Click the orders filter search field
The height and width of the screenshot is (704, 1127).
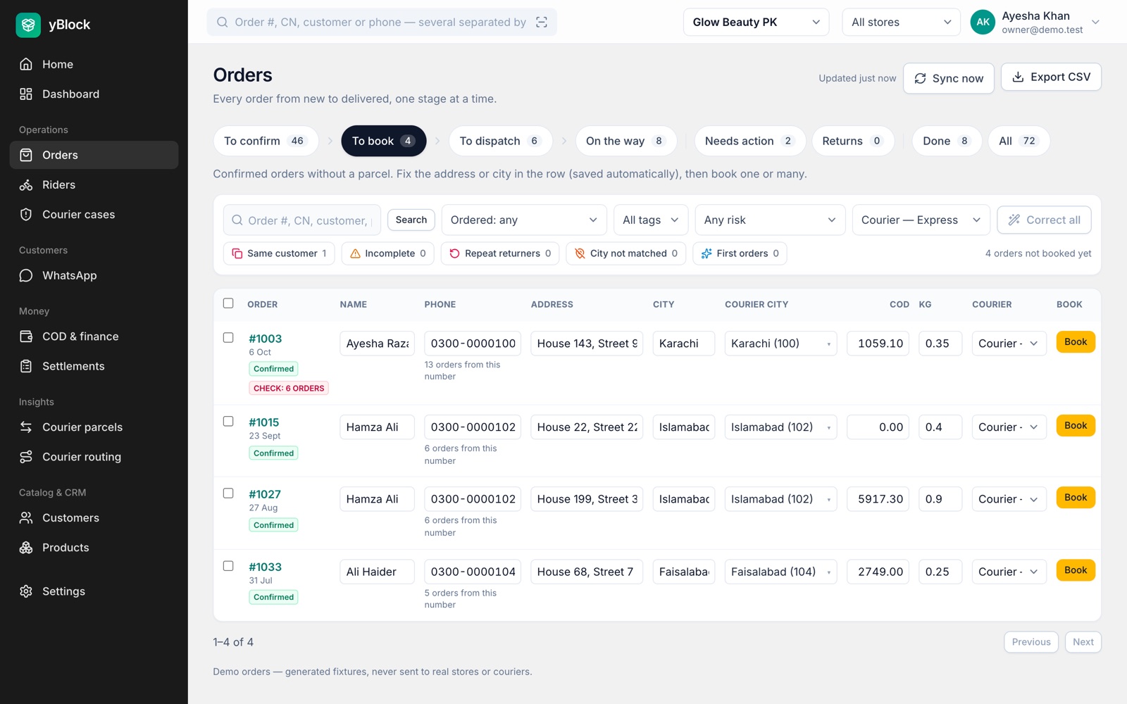coord(302,220)
